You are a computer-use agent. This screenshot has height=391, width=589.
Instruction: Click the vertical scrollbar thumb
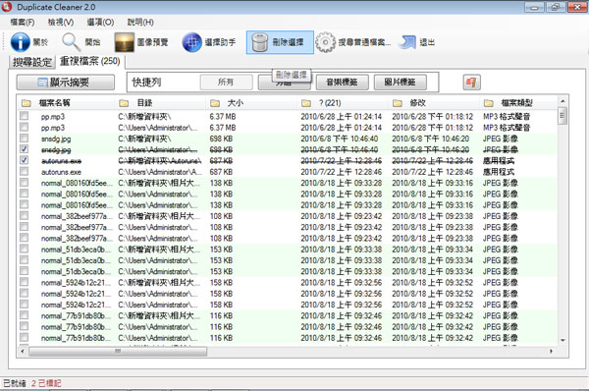[x=562, y=115]
